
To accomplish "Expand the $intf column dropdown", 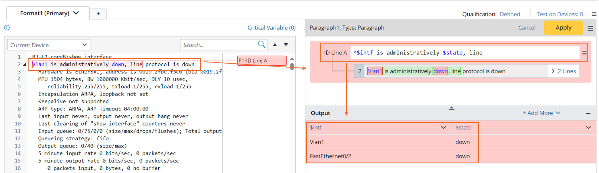I will coord(444,127).
